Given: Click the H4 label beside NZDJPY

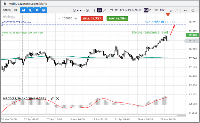Looking at the screenshot, I should [x=16, y=10].
